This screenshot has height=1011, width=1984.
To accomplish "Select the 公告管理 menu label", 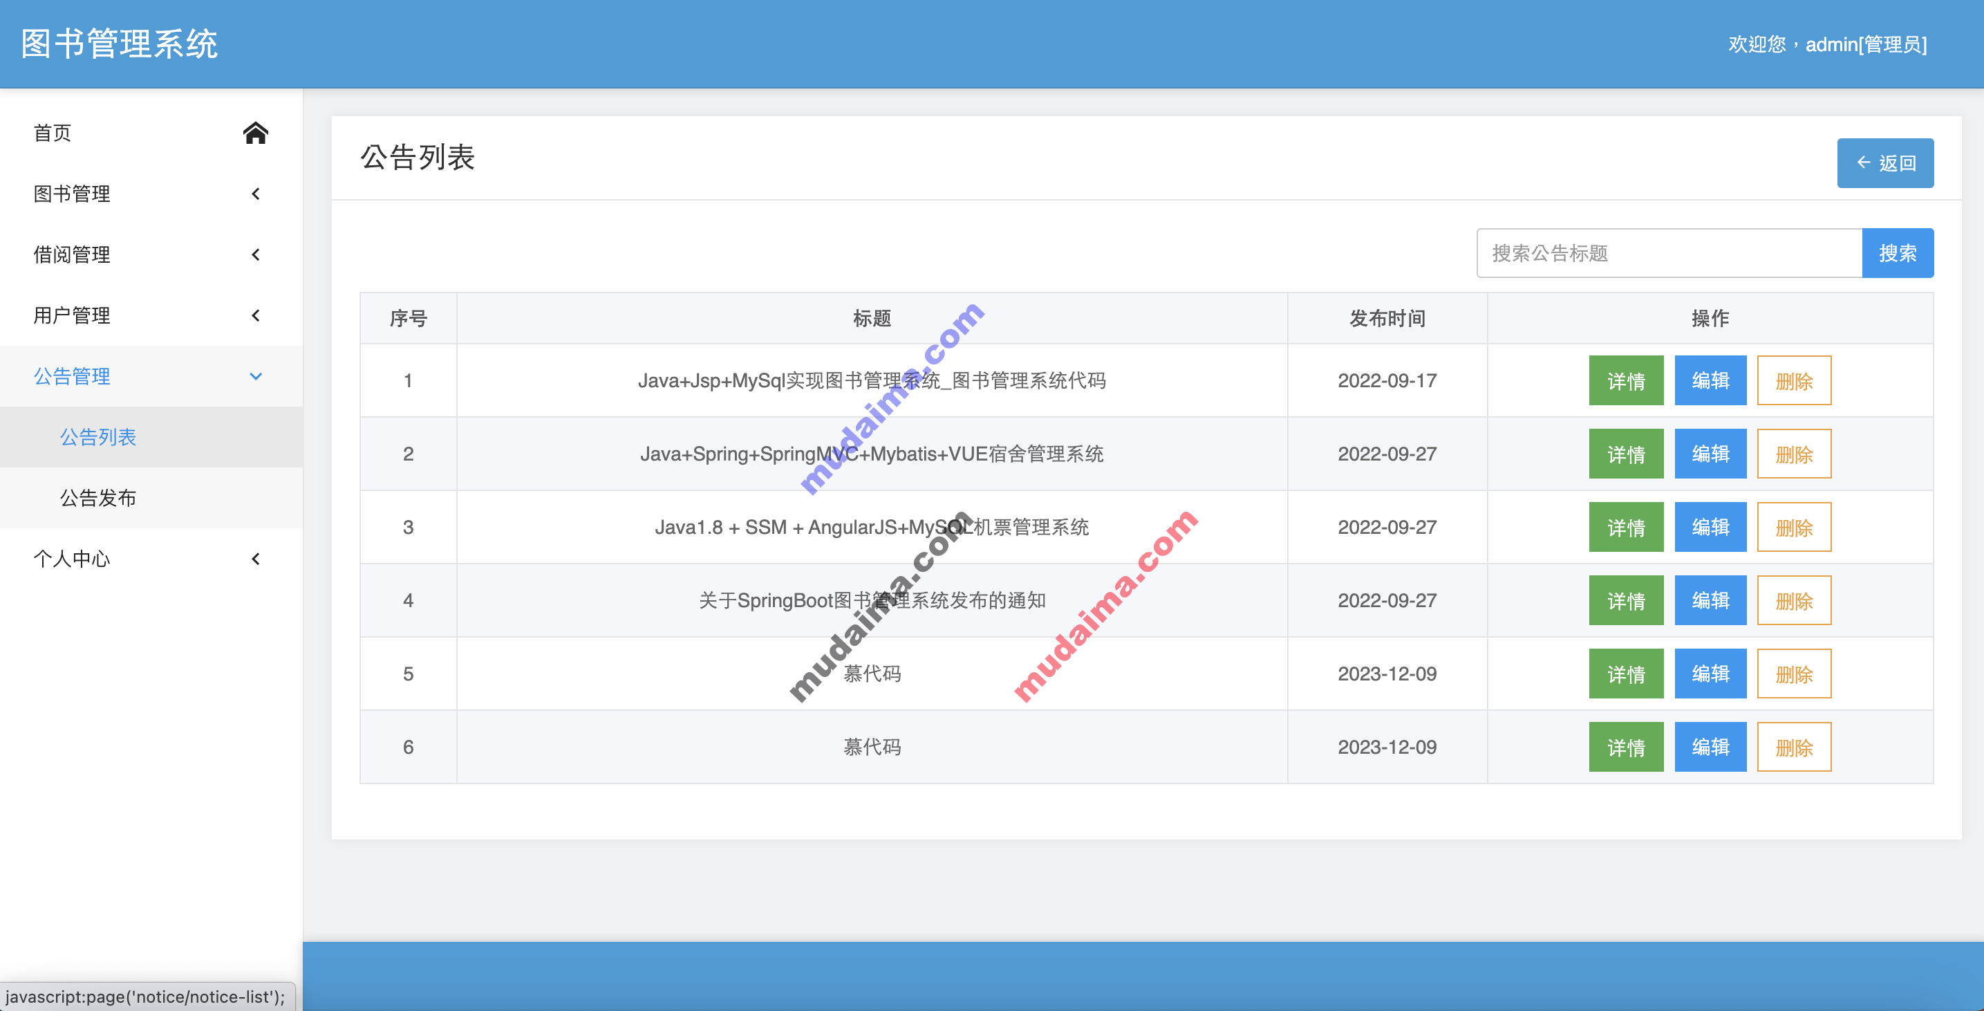I will pos(72,376).
